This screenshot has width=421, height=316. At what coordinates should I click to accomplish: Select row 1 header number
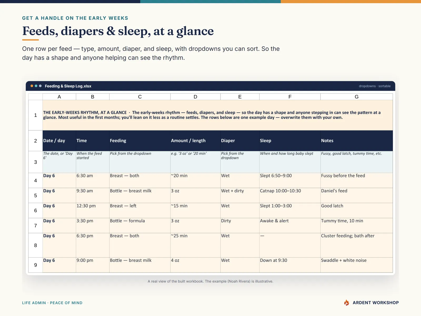click(x=36, y=115)
